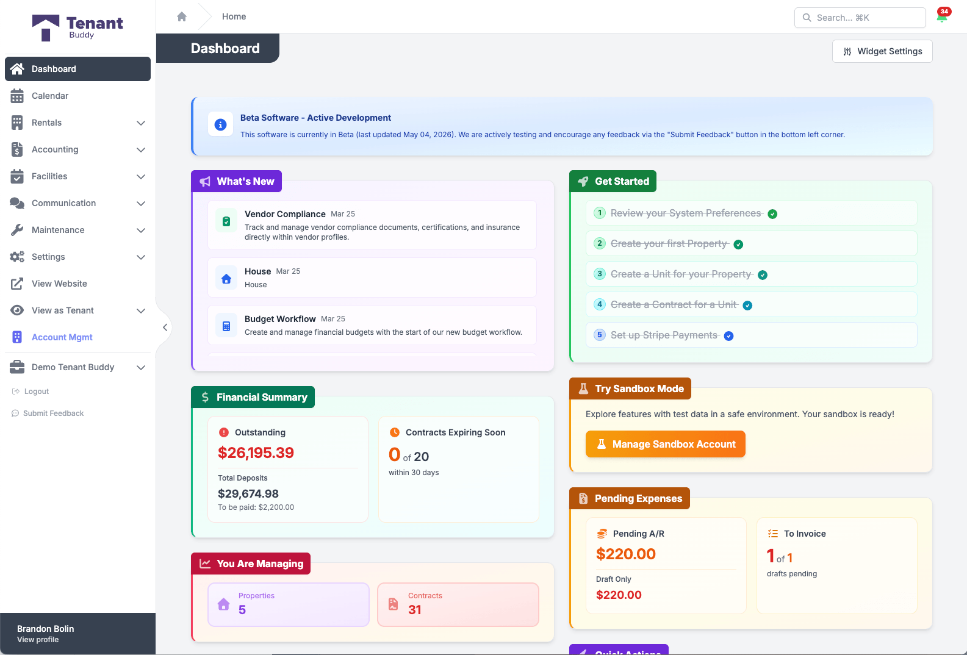Screen dimensions: 967x655
Task: Click the beta notice info icon
Action: coord(221,125)
